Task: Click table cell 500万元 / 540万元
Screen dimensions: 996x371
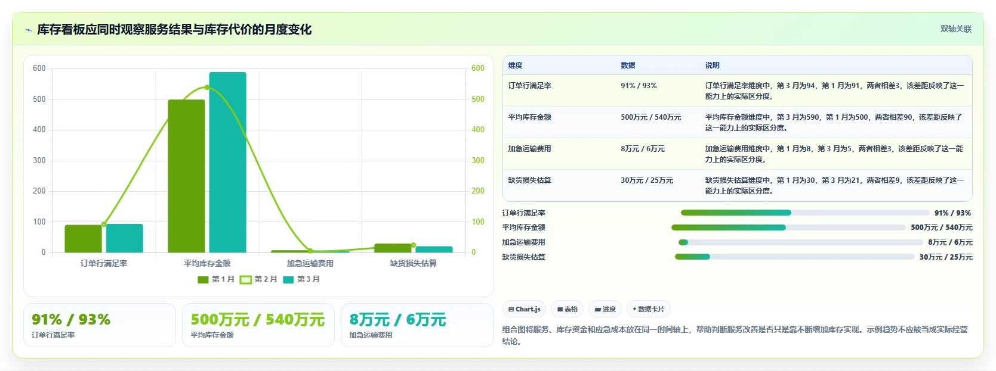Action: click(650, 117)
